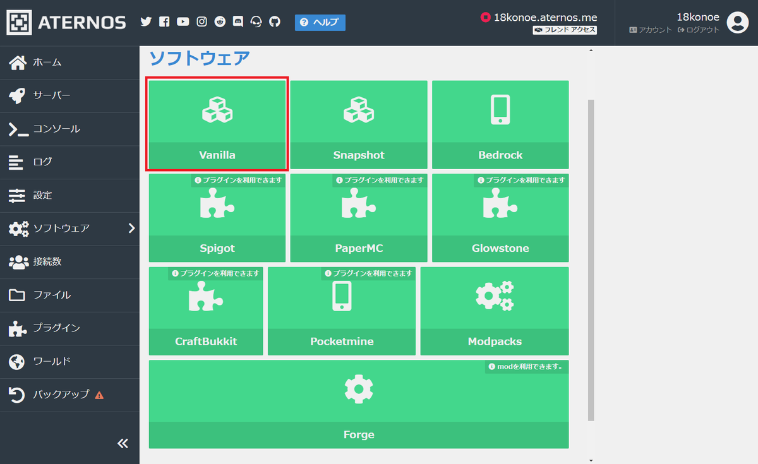
Task: Open コンソール in sidebar
Action: (69, 129)
